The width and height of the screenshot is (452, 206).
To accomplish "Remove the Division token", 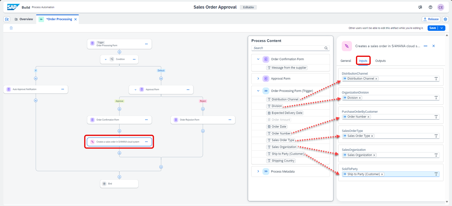I will pos(360,98).
